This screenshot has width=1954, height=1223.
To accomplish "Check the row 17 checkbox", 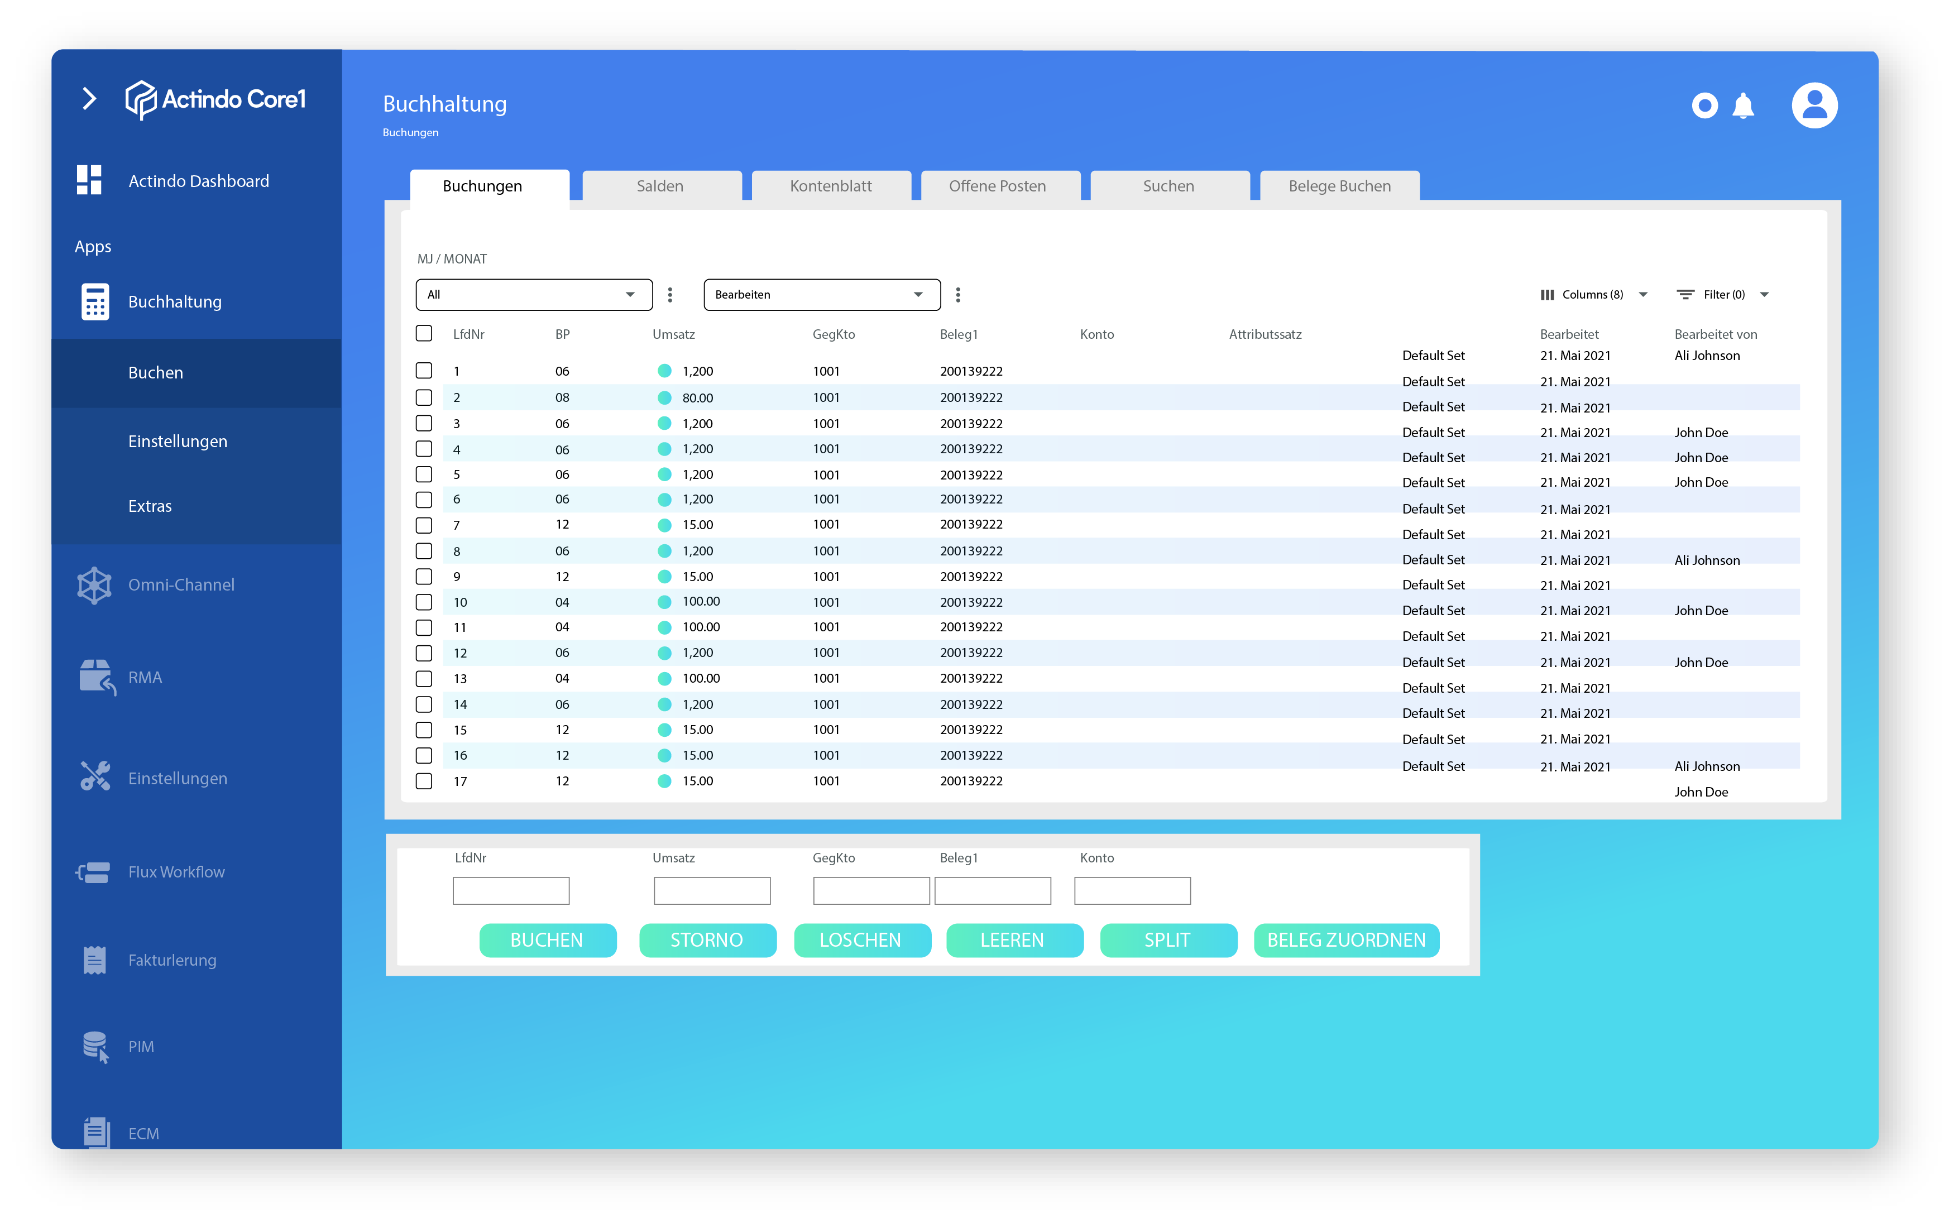I will [x=424, y=780].
